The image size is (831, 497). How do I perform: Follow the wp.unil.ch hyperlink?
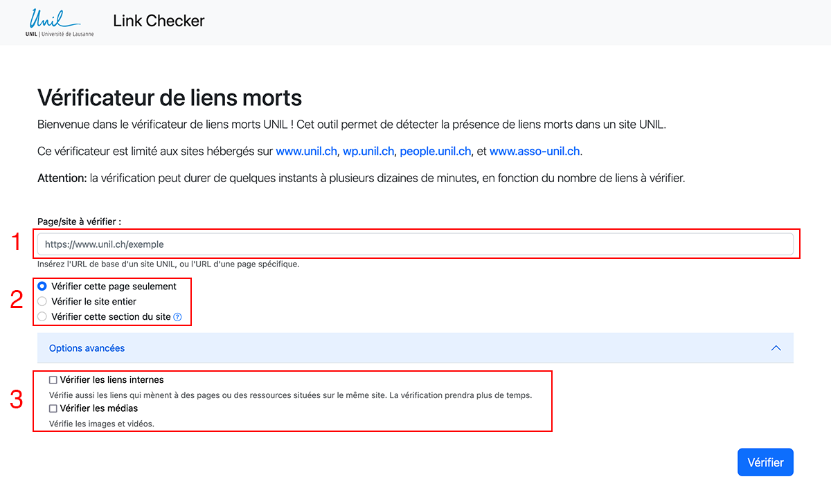pos(368,151)
